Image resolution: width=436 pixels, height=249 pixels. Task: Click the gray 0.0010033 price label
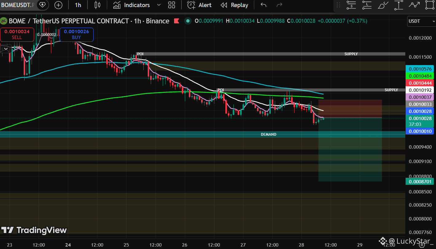[x=419, y=104]
